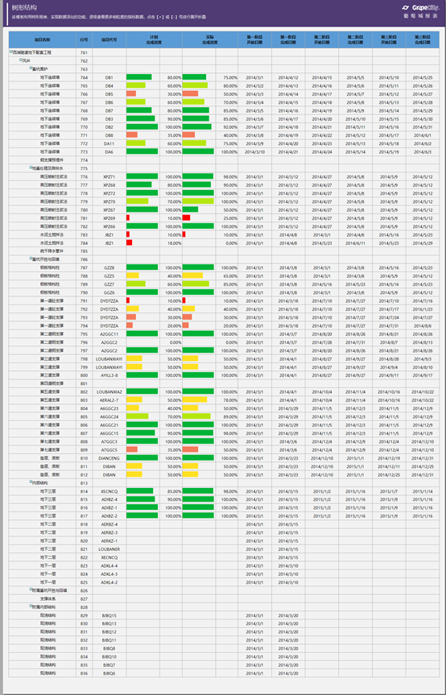Click the 实际完成进度 column header
The image size is (446, 695).
coord(210,40)
